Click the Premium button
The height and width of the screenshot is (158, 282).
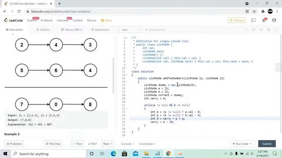point(237,20)
